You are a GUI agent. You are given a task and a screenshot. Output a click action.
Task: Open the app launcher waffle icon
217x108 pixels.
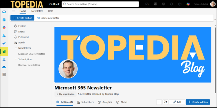pos(4,4)
